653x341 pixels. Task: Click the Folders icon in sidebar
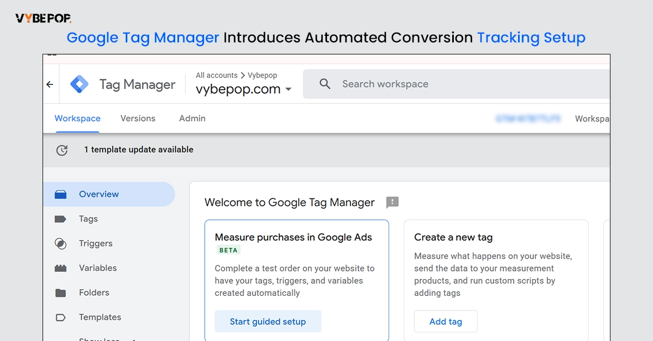coord(60,293)
